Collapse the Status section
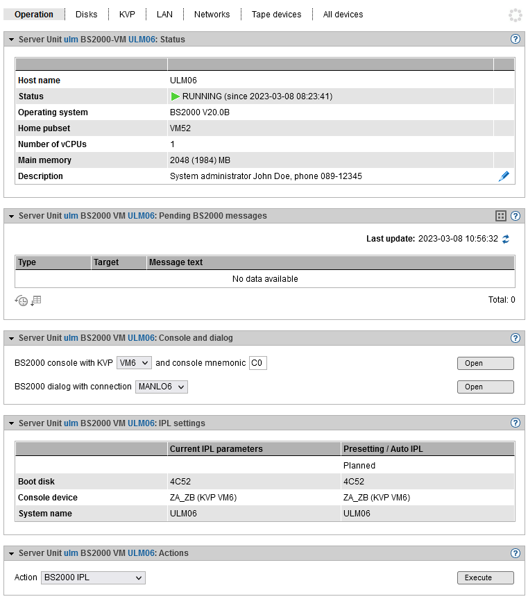The image size is (528, 599). tap(11, 40)
